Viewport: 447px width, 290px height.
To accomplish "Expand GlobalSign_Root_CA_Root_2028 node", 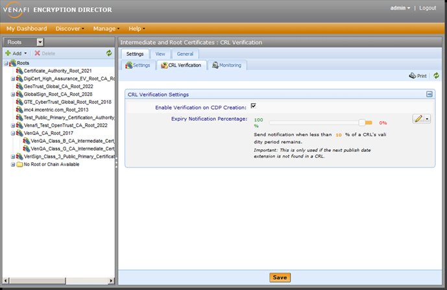I will [x=13, y=94].
